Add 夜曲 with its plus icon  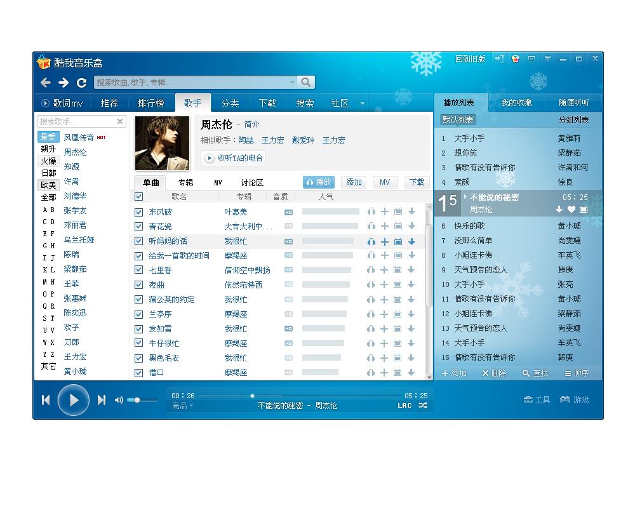pos(384,284)
